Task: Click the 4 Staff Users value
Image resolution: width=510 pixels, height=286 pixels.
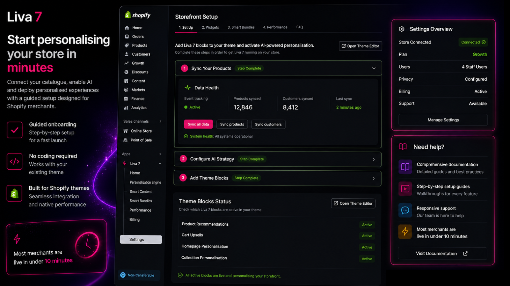Action: tap(474, 67)
